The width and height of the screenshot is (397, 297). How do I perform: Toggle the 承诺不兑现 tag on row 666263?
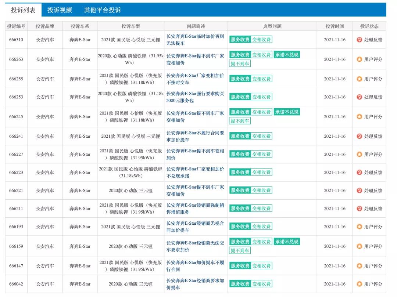click(x=287, y=54)
